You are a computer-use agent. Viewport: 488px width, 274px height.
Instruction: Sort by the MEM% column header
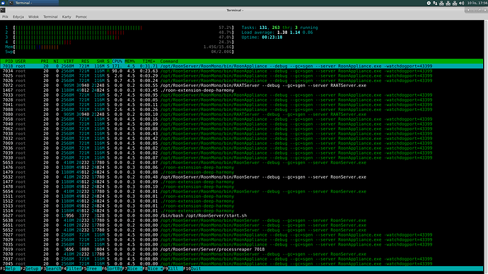click(130, 61)
